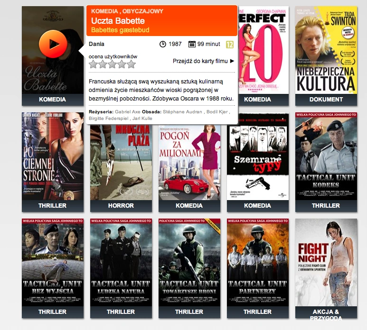Rate the film five stars
367x330 pixels.
coord(132,64)
